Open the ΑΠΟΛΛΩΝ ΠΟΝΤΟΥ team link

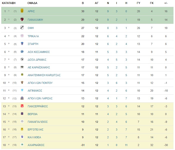(40, 83)
